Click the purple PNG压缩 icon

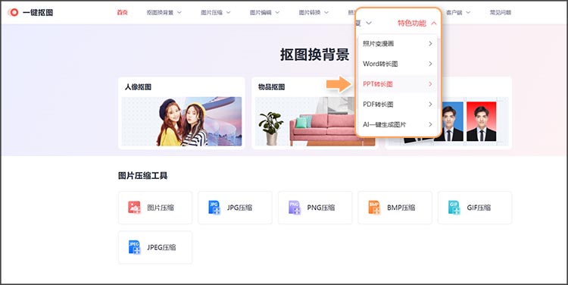pos(294,208)
